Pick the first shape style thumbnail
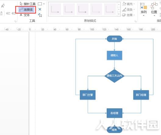Screen dimensions: 161x135 coord(55,9)
